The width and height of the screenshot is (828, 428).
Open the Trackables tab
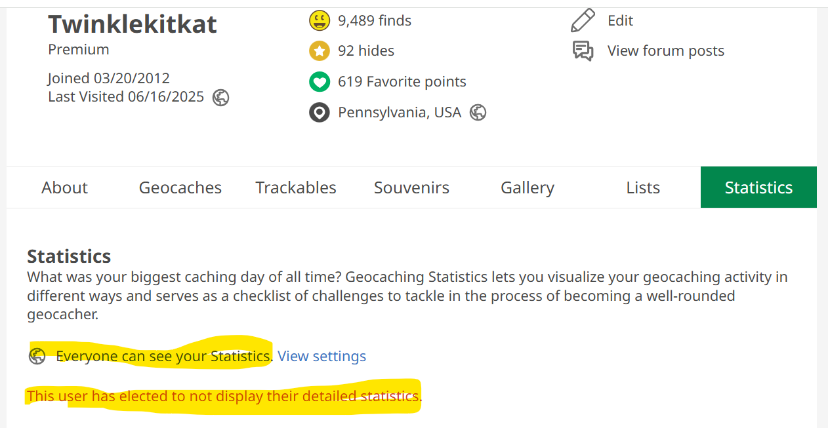coord(296,187)
